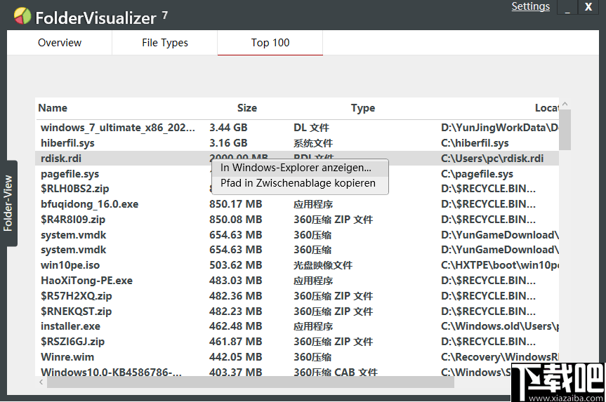Choose 'In Windows-Explorer anzeigen...' menu entry
Image resolution: width=606 pixels, height=402 pixels.
[300, 168]
